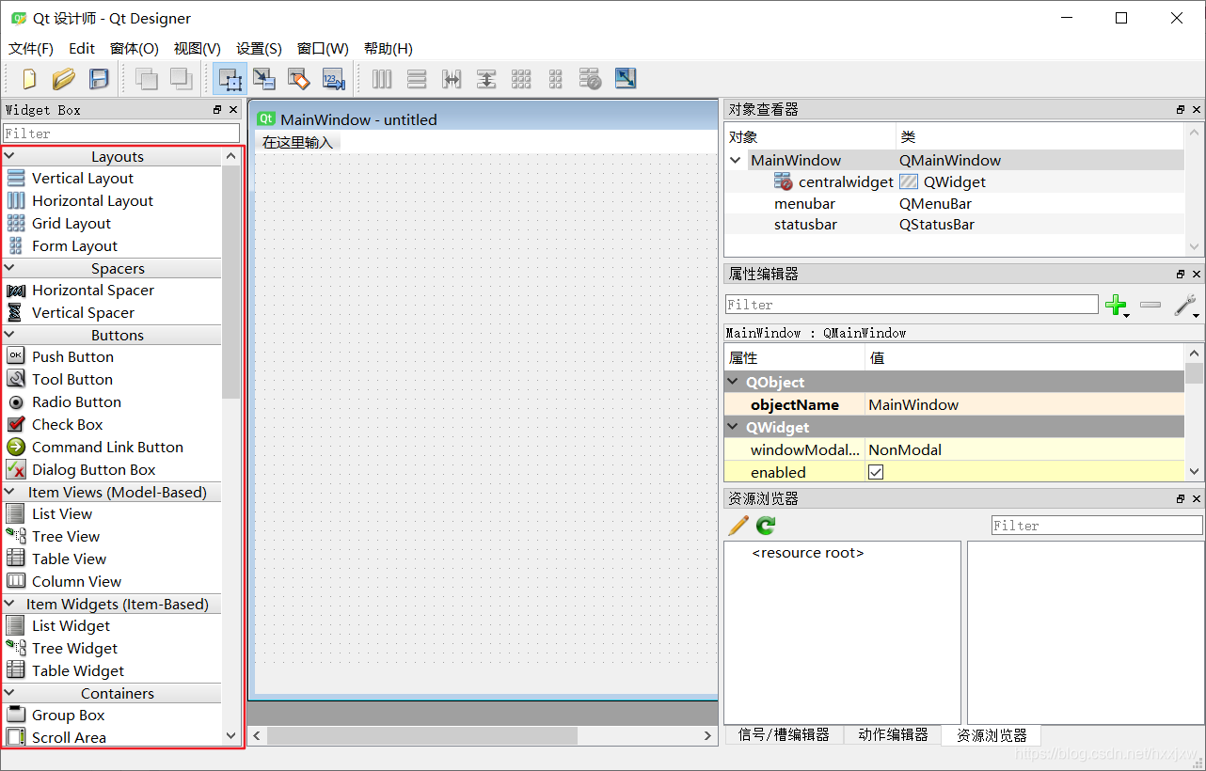Select the Edit Widgets mode icon
Image resolution: width=1206 pixels, height=771 pixels.
pos(230,79)
